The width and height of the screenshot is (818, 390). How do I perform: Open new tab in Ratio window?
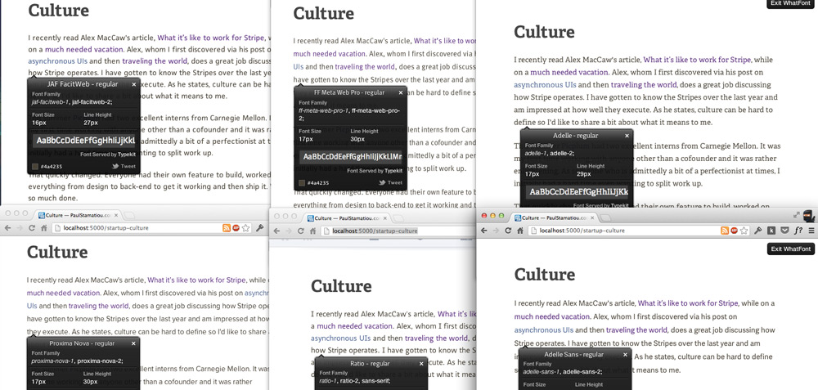click(398, 218)
